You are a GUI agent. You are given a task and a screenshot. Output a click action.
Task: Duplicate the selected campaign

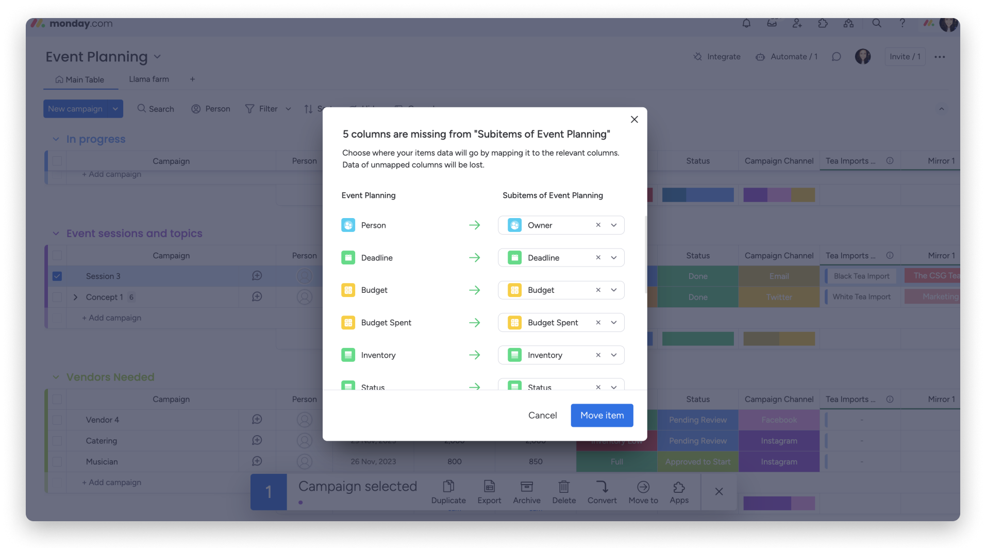(448, 492)
